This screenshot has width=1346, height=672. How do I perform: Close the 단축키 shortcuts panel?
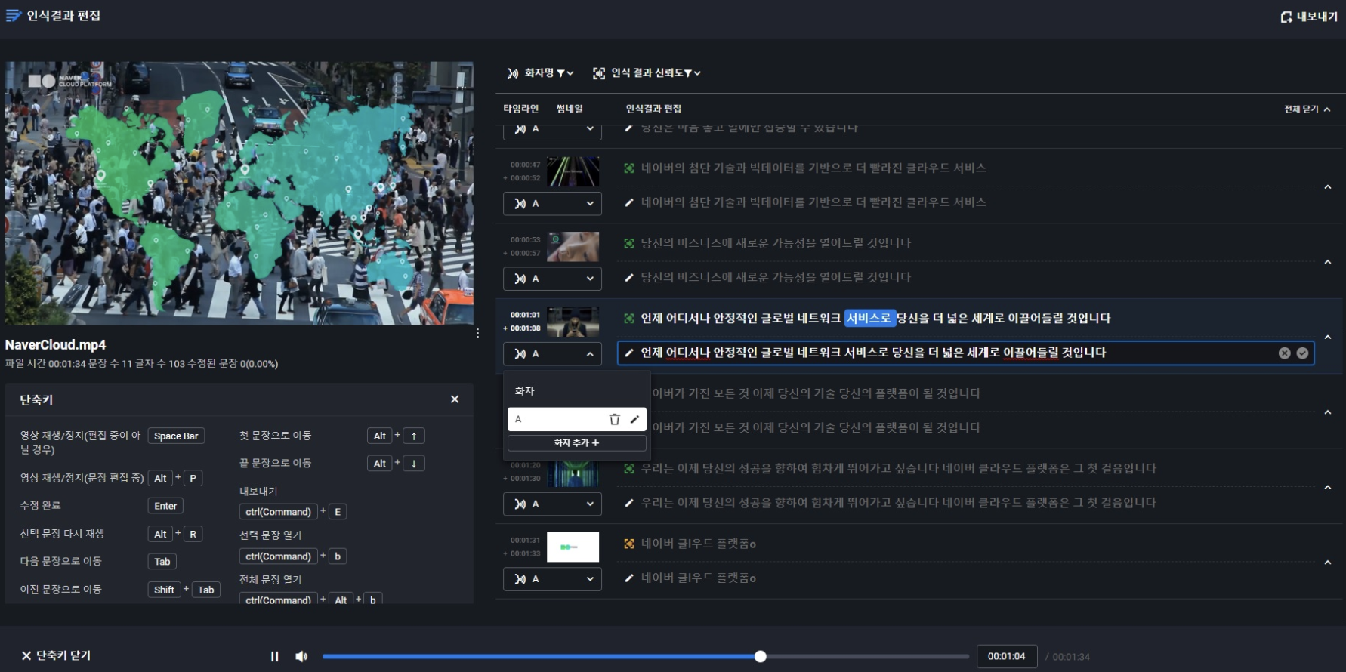[455, 399]
